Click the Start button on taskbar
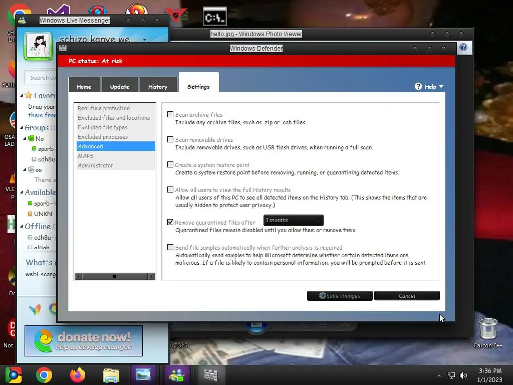 coord(14,375)
